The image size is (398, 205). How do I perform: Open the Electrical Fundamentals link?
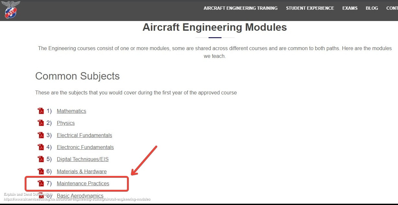[85, 135]
